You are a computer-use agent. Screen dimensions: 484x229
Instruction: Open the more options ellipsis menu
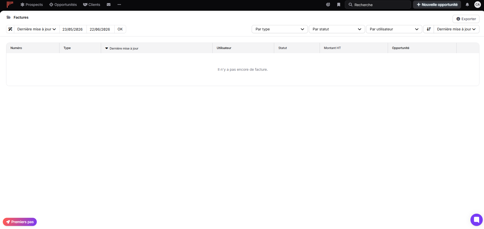tap(119, 5)
